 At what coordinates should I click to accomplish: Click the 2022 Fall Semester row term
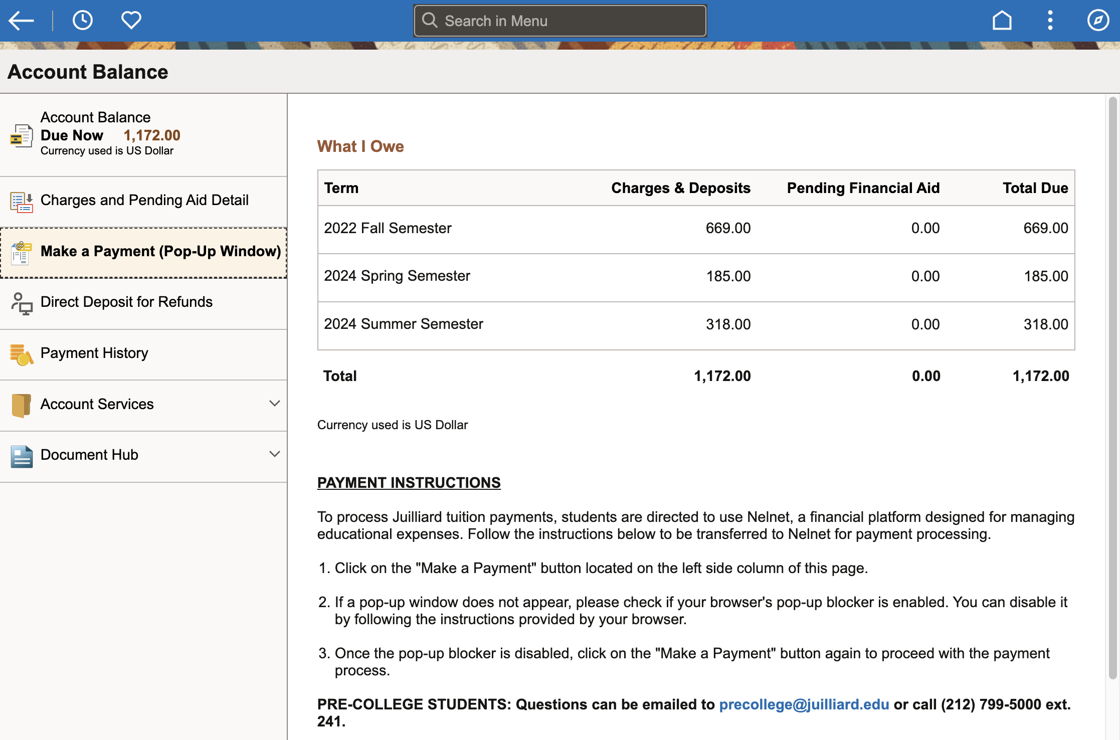(388, 228)
